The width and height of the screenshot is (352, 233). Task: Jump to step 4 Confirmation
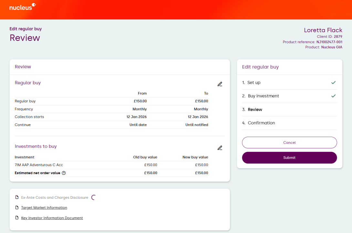click(261, 123)
